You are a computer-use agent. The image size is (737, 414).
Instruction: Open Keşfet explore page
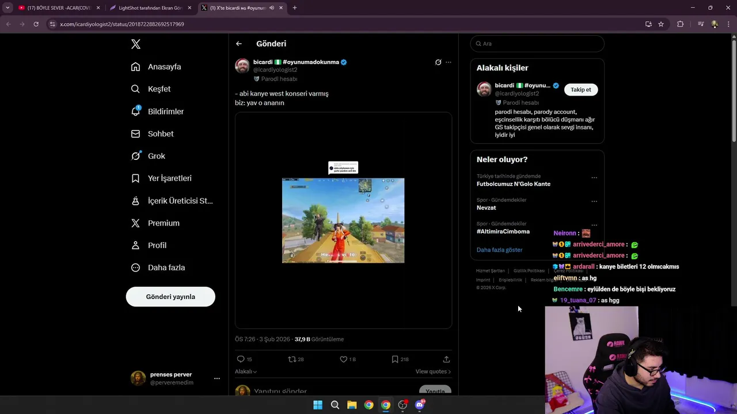click(151, 89)
